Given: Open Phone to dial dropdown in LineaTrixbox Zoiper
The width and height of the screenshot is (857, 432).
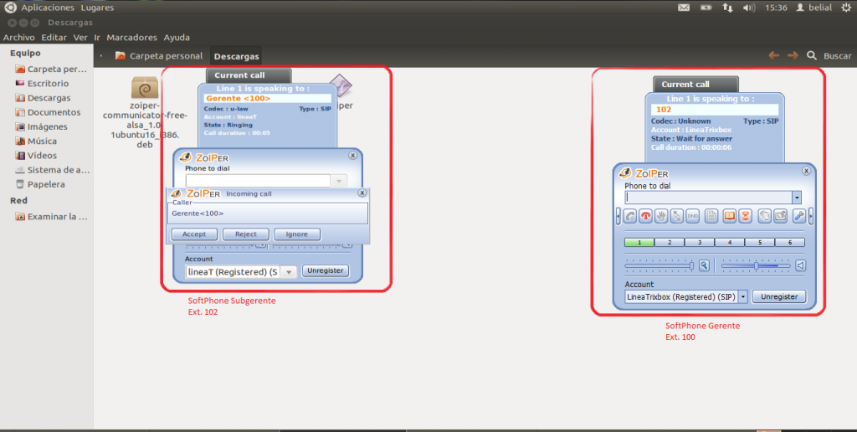Looking at the screenshot, I should [797, 198].
